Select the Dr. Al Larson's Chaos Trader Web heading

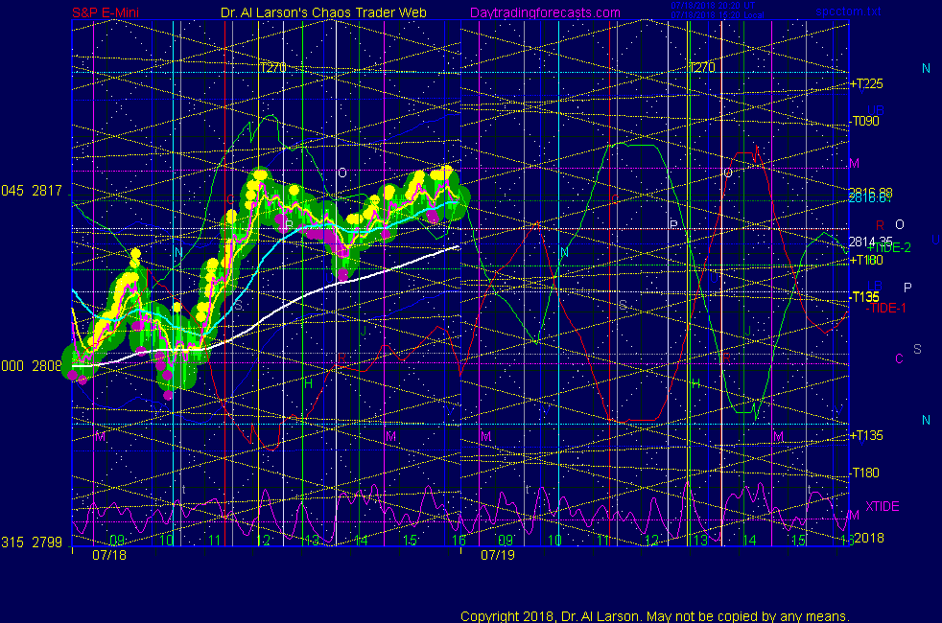click(x=323, y=12)
